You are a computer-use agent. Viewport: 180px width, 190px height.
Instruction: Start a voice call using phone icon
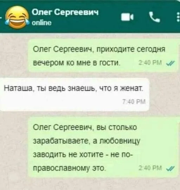[x=154, y=17]
